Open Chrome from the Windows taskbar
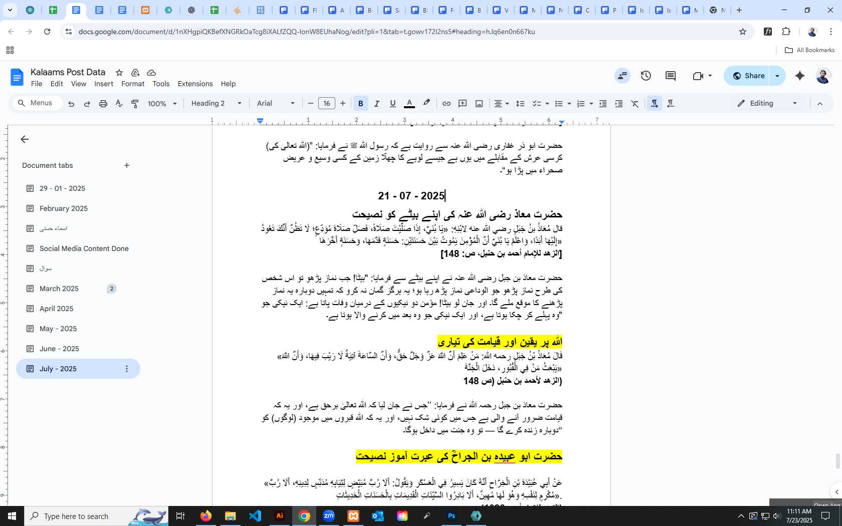This screenshot has width=842, height=526. coord(304,516)
